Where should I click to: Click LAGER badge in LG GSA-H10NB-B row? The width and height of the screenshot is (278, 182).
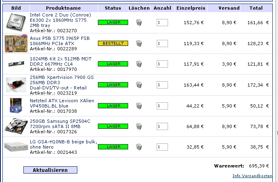[113, 147]
